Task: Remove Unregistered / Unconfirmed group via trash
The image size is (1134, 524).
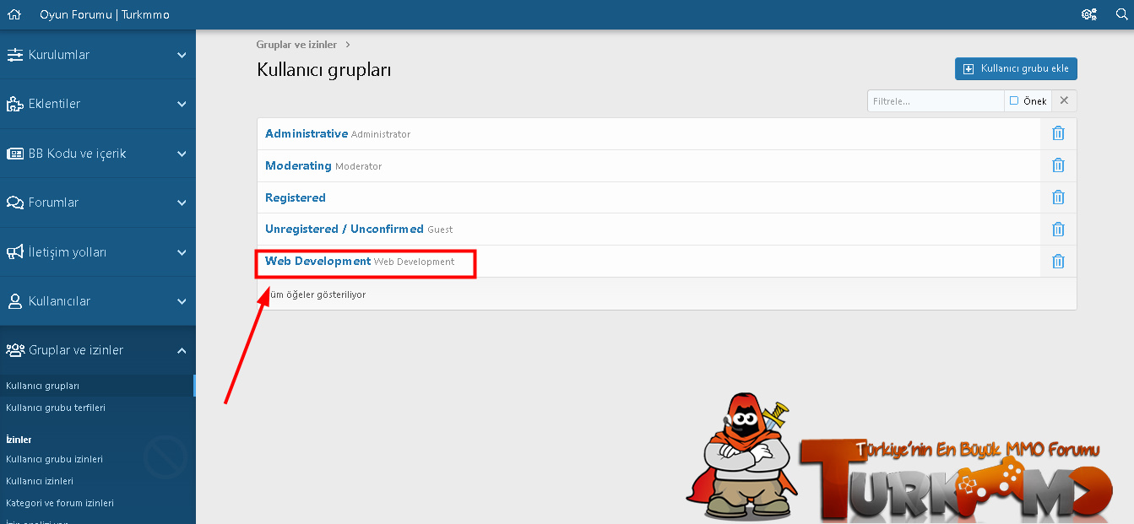Action: click(x=1058, y=230)
